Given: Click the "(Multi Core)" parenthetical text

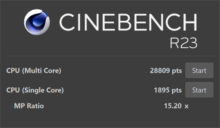Looking at the screenshot, I should [42, 71].
